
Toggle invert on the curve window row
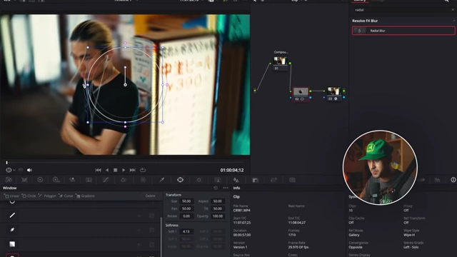pos(139,230)
